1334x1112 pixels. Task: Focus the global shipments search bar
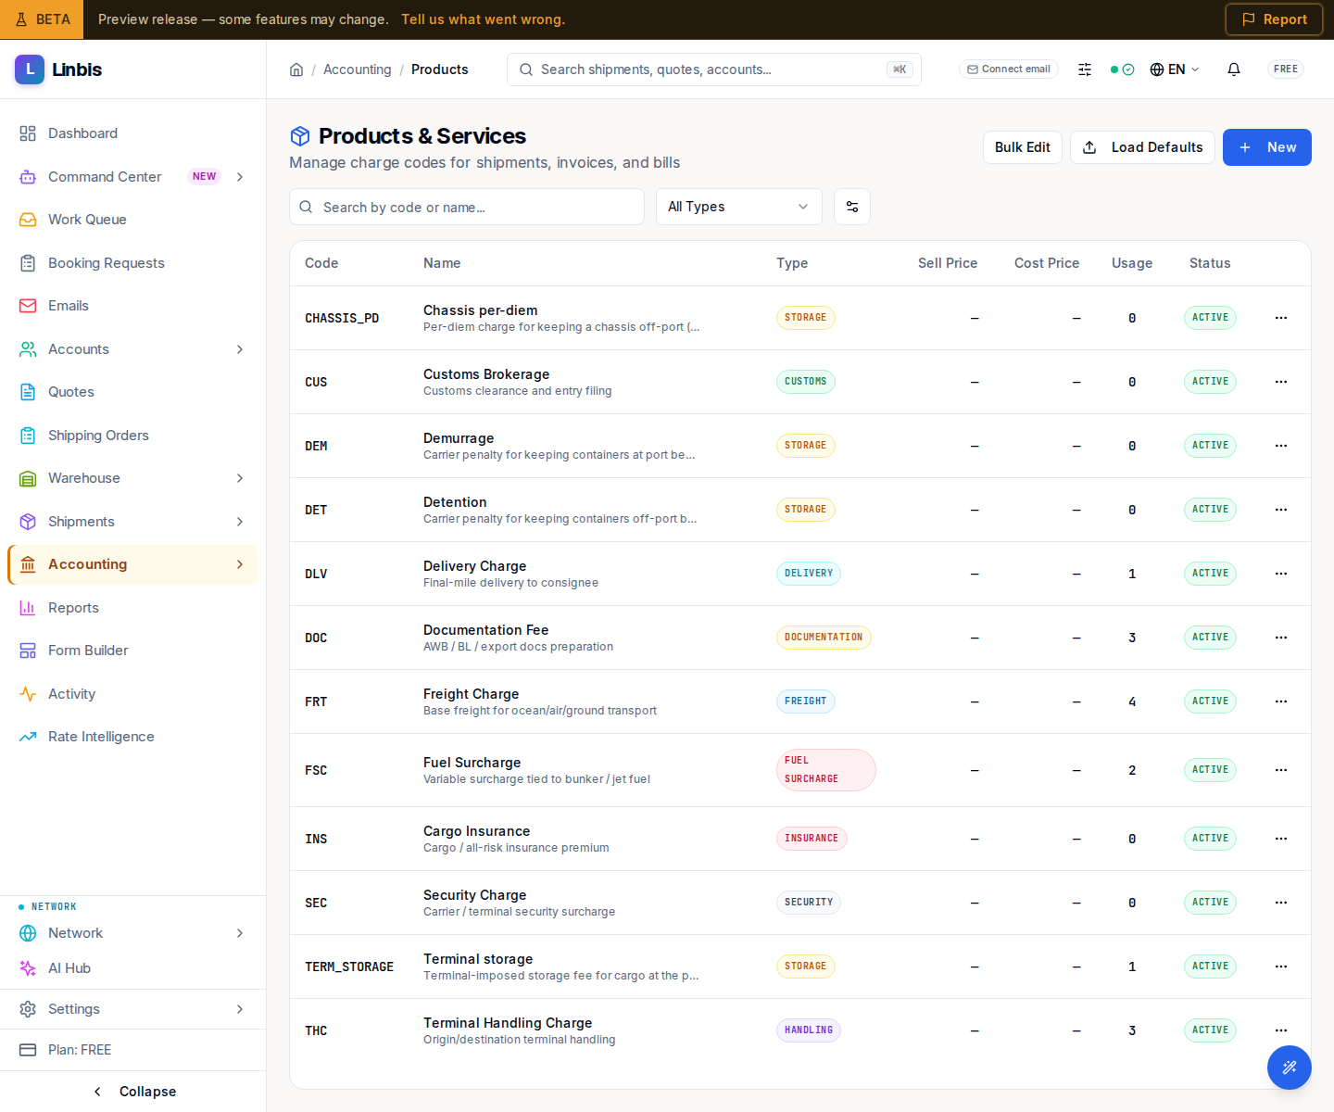click(x=714, y=69)
